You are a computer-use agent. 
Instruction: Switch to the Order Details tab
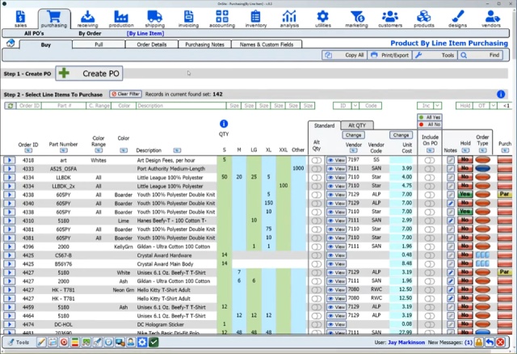(x=151, y=45)
